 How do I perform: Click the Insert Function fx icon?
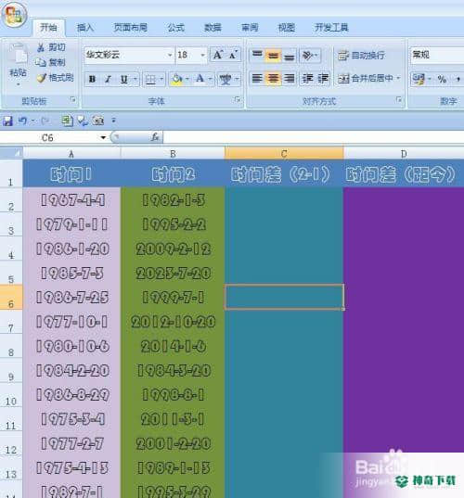click(x=155, y=137)
